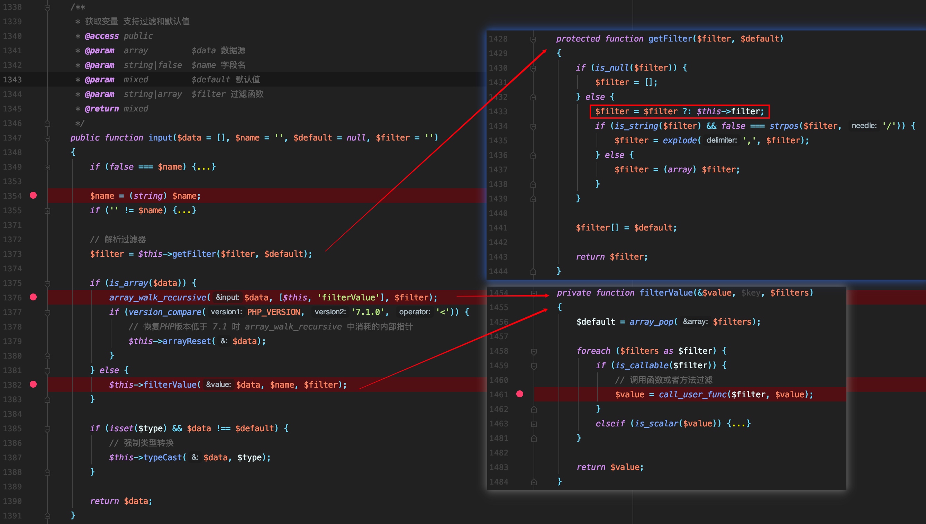This screenshot has width=926, height=524.
Task: Click the arrayReset method call
Action: (x=187, y=341)
